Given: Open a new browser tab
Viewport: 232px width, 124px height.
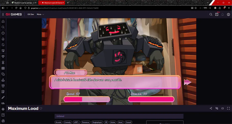Looking at the screenshot, I should coord(68,3).
